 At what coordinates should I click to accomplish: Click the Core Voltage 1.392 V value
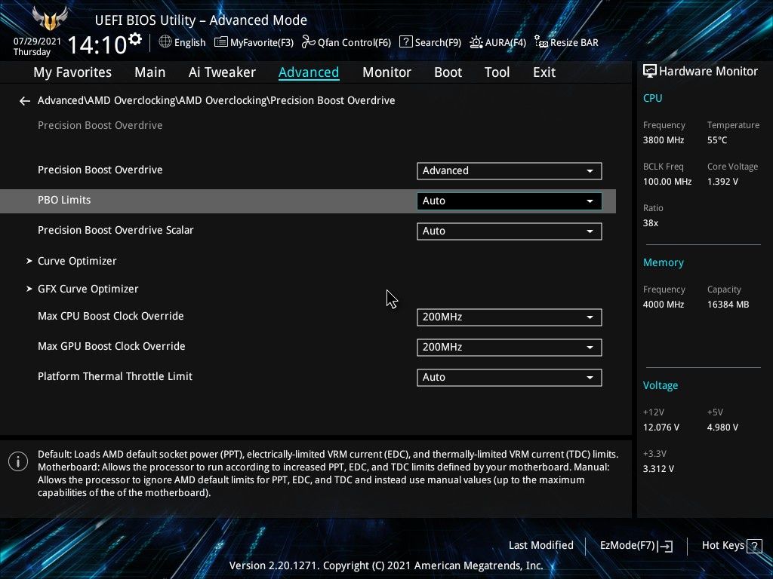[x=722, y=182]
